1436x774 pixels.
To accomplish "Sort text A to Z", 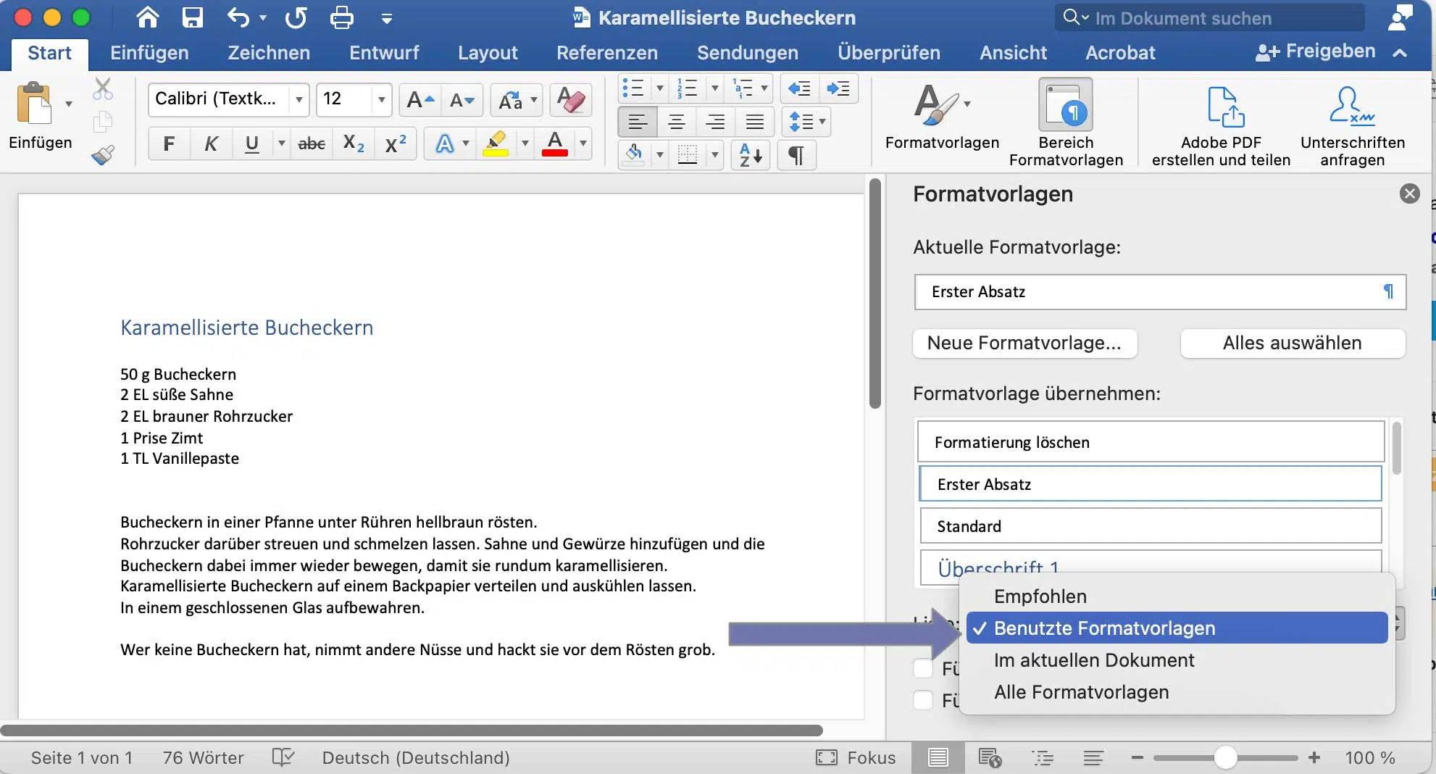I will pos(750,155).
